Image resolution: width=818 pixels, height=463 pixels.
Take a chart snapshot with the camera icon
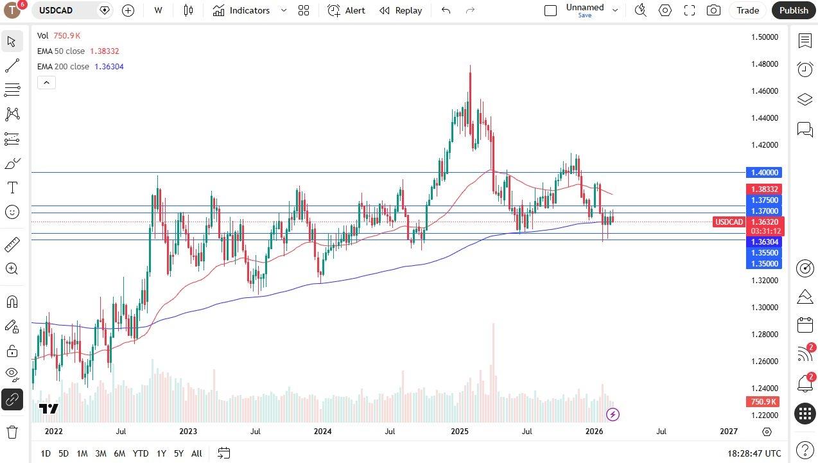[713, 10]
